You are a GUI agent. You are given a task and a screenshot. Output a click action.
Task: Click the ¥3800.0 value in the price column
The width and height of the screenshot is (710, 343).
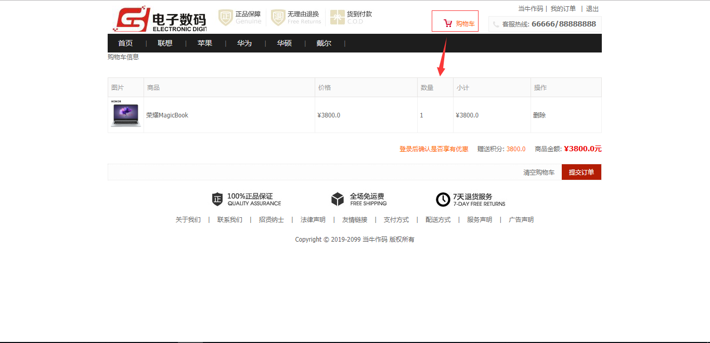329,115
